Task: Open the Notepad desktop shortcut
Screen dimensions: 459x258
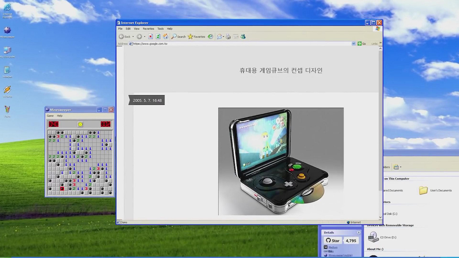Action: [x=7, y=72]
